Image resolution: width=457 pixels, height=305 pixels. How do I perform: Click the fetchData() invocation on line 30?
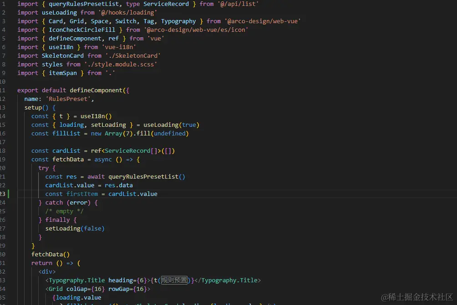click(51, 255)
